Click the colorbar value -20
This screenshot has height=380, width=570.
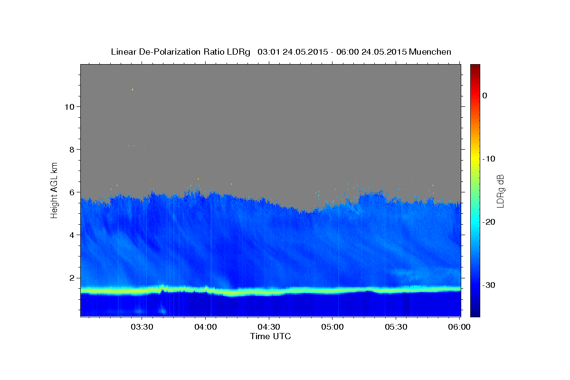point(489,222)
